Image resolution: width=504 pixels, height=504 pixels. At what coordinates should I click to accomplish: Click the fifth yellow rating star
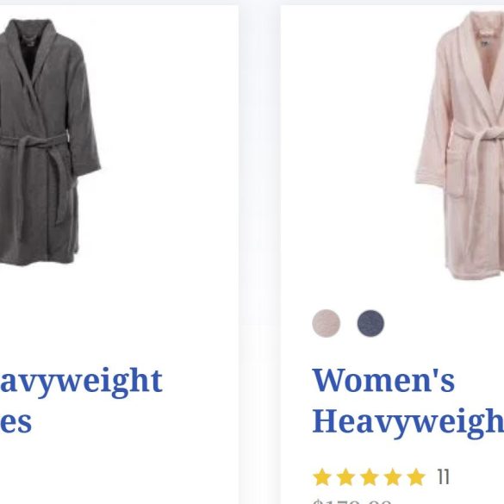(416, 476)
